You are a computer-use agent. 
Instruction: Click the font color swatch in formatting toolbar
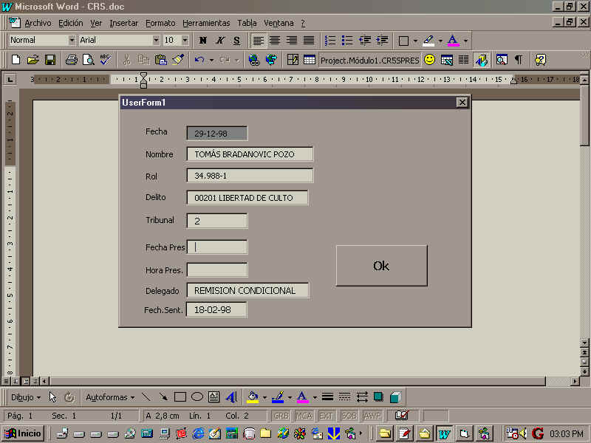point(453,41)
